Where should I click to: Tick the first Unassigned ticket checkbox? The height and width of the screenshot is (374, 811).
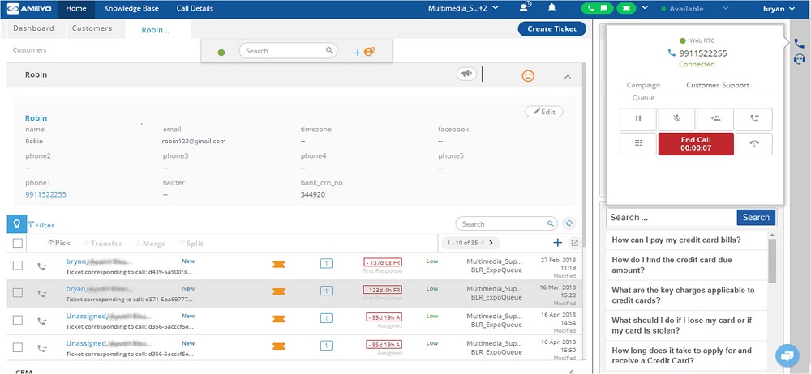click(18, 320)
